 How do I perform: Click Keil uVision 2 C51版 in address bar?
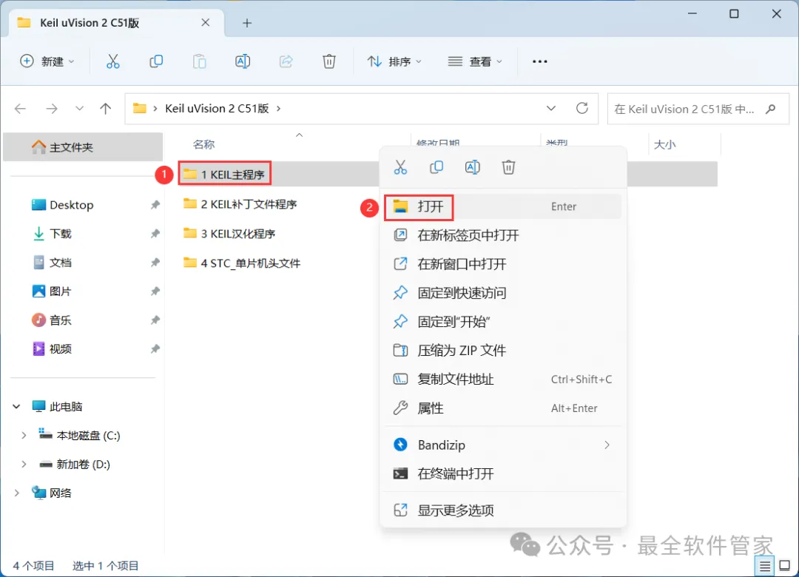click(x=217, y=109)
